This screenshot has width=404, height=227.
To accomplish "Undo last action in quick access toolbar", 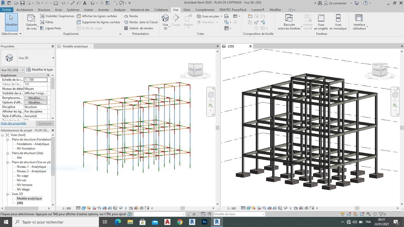I will click(x=38, y=3).
